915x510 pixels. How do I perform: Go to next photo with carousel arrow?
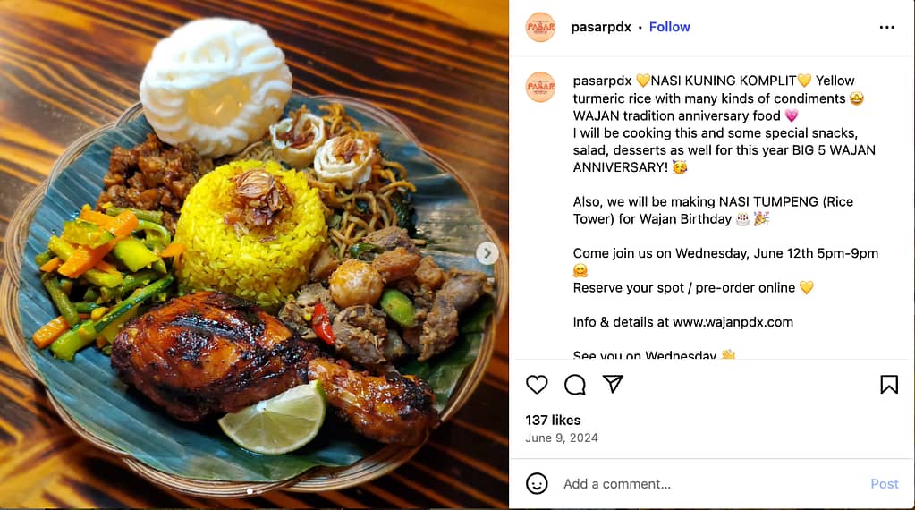(x=487, y=254)
